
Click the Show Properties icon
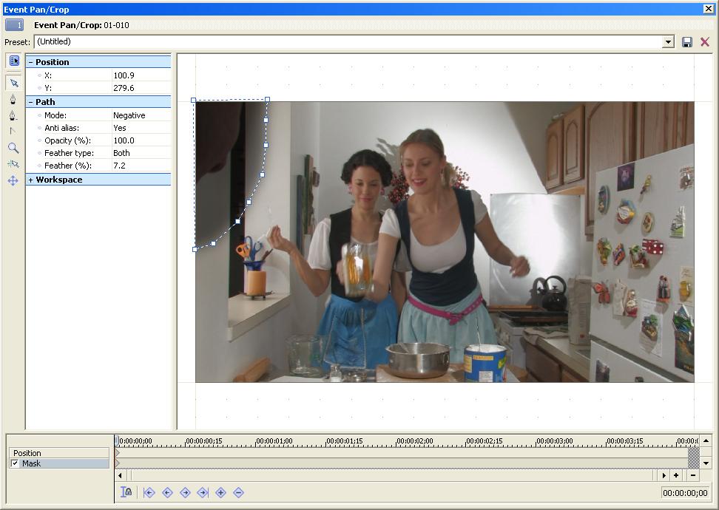(13, 61)
